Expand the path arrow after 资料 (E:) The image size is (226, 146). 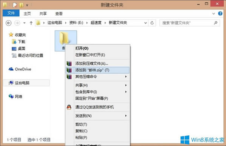(x=87, y=23)
